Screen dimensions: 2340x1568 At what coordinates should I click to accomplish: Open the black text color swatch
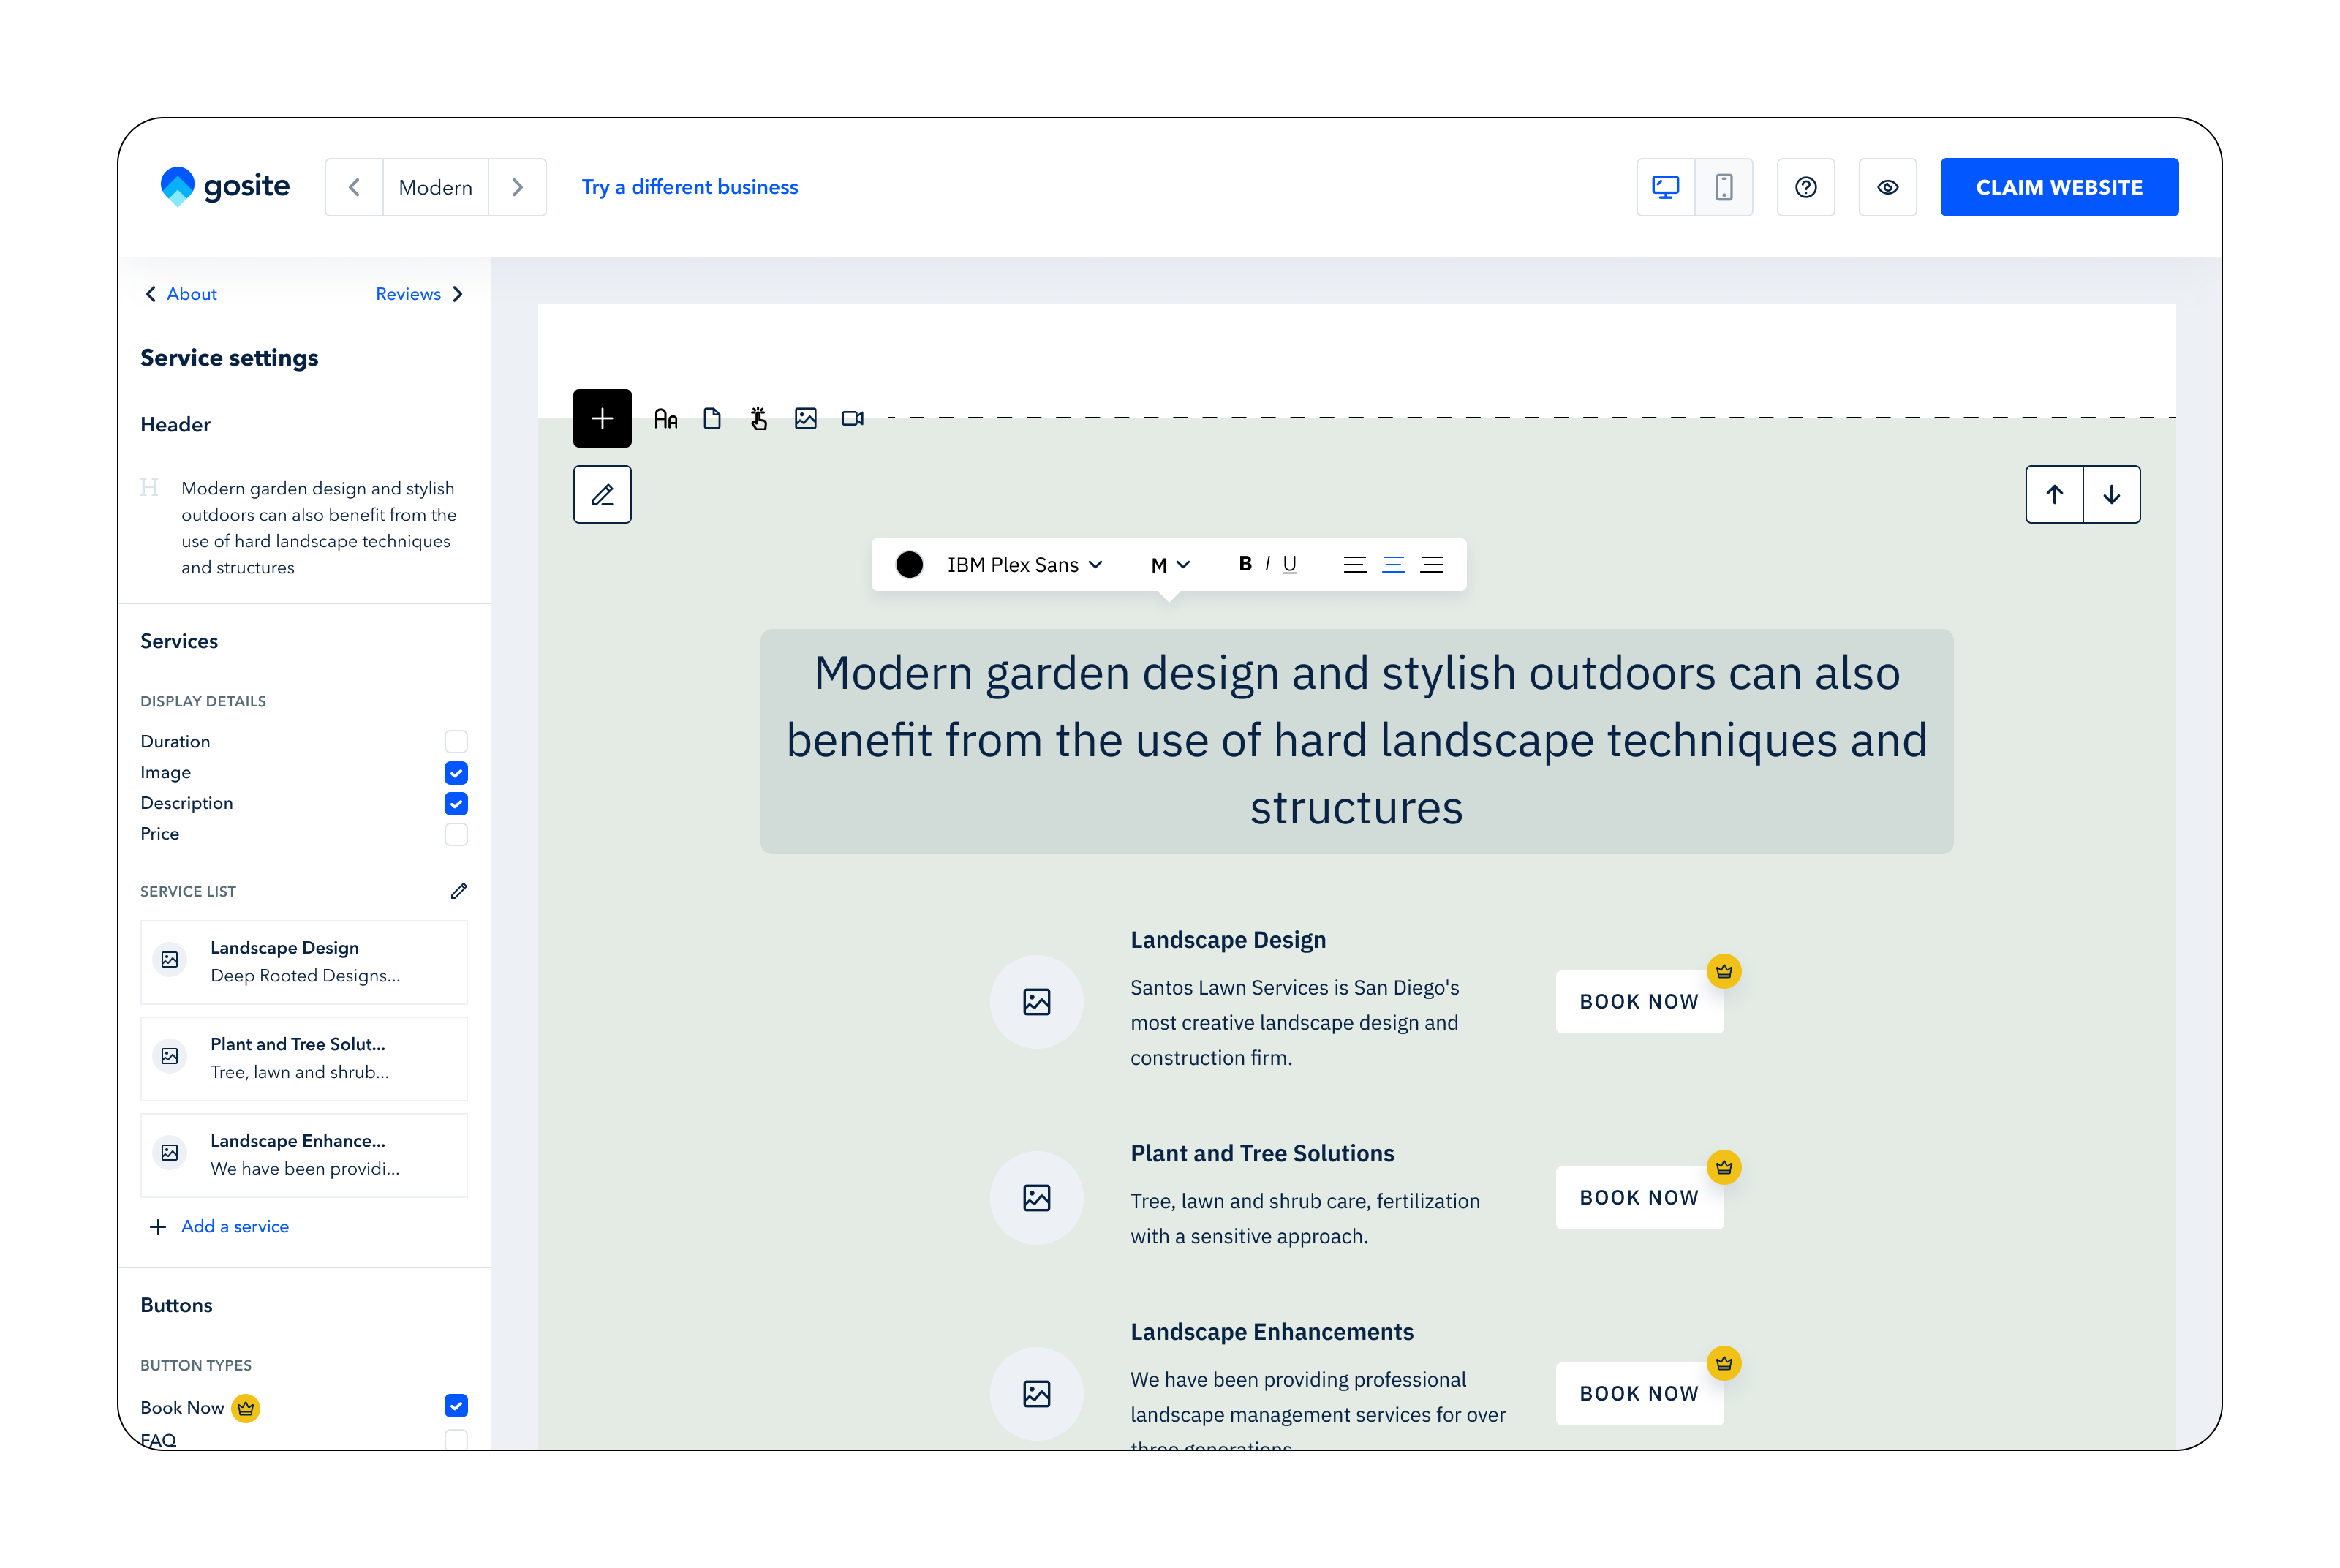point(909,565)
